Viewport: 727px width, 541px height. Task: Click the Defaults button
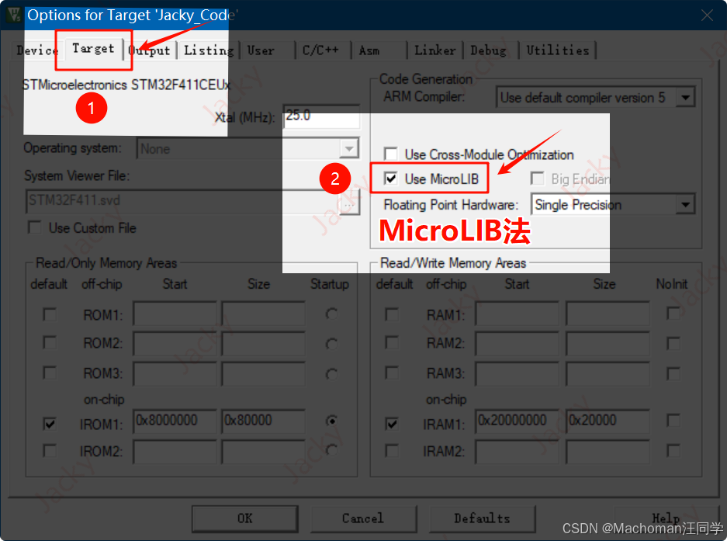coord(482,518)
